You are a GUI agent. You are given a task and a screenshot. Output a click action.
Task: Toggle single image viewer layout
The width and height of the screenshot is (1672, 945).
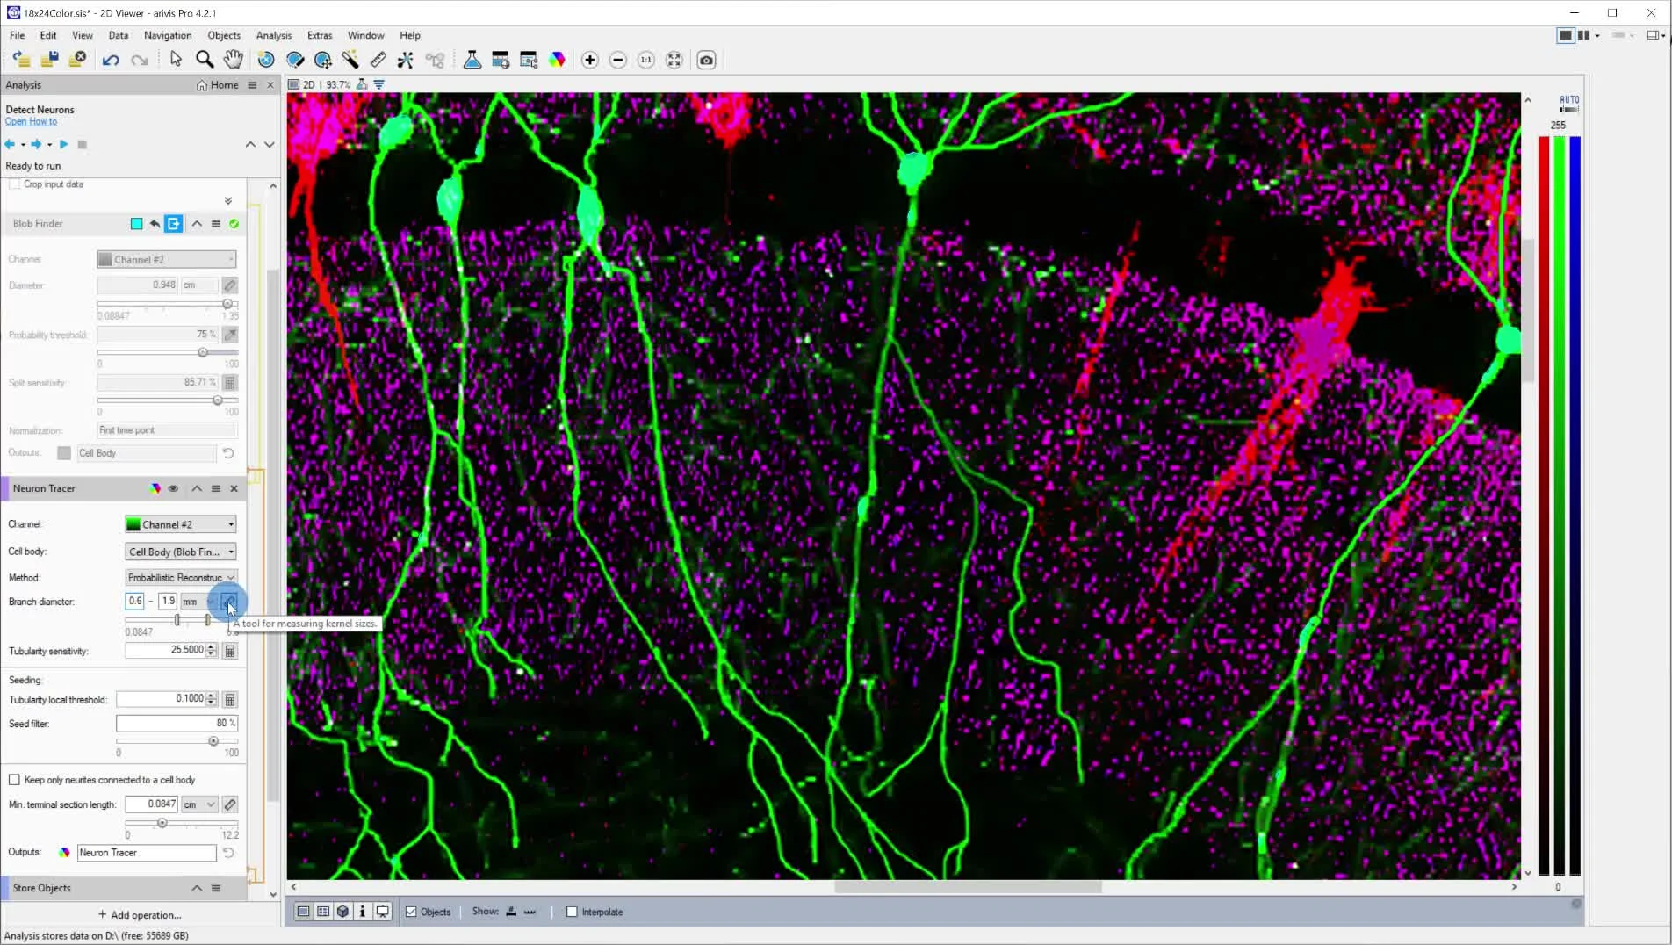(303, 912)
